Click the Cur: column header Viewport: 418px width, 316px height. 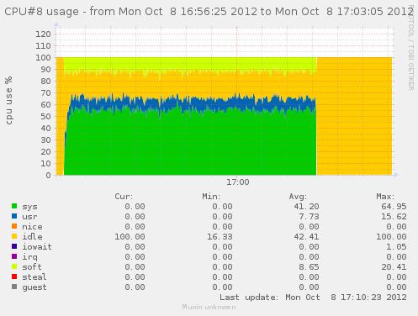pyautogui.click(x=124, y=197)
